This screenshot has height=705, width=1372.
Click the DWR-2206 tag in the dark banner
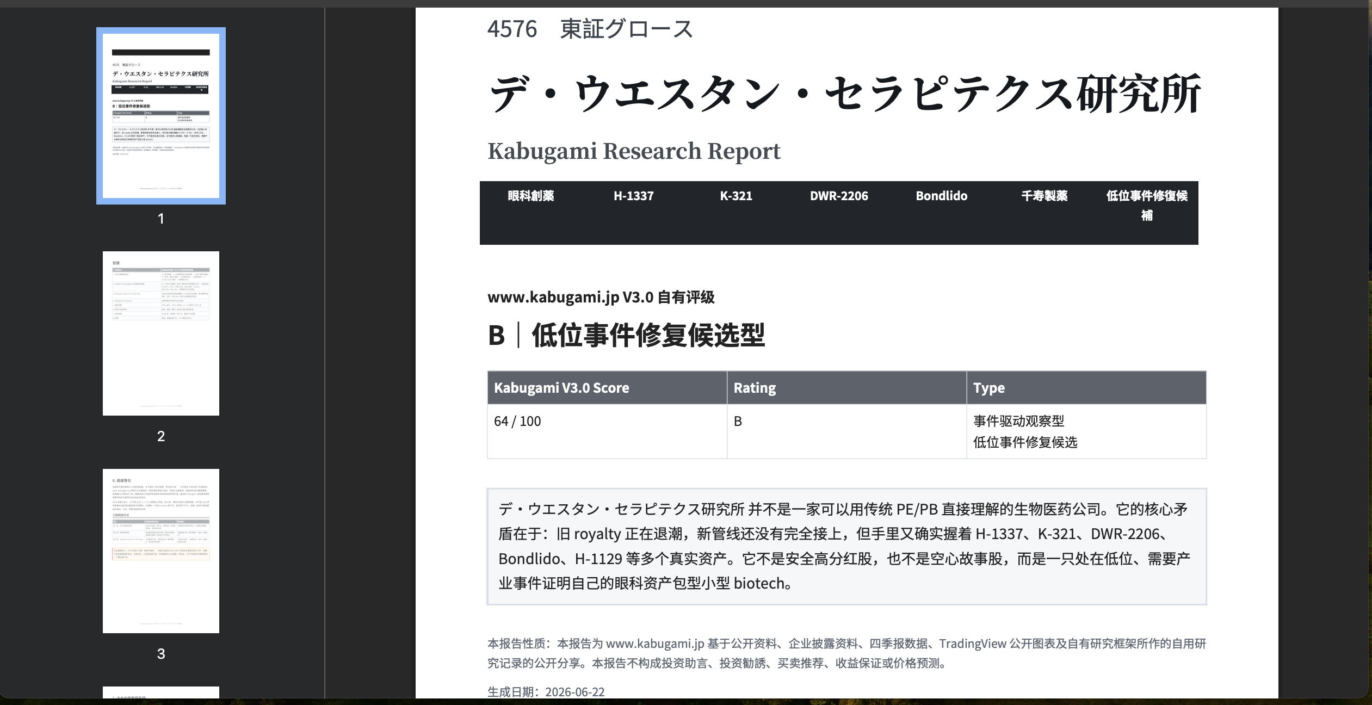click(x=839, y=196)
